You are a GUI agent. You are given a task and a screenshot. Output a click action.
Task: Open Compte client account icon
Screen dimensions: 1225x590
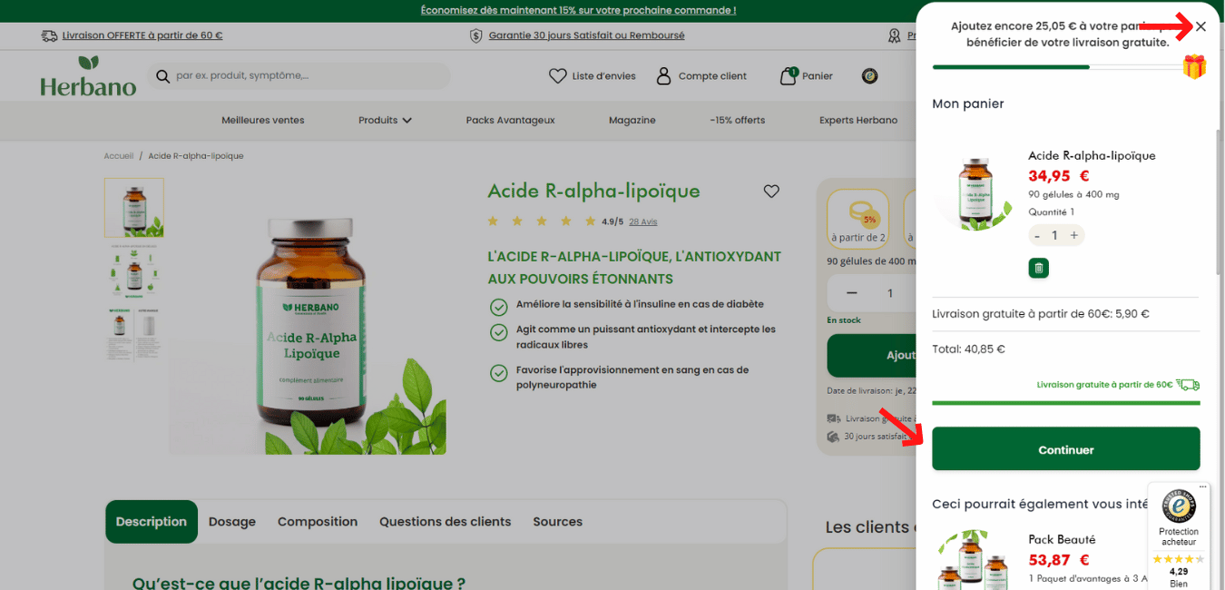coord(663,76)
